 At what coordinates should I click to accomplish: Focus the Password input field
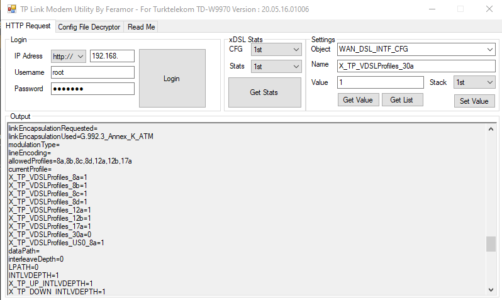pos(92,89)
